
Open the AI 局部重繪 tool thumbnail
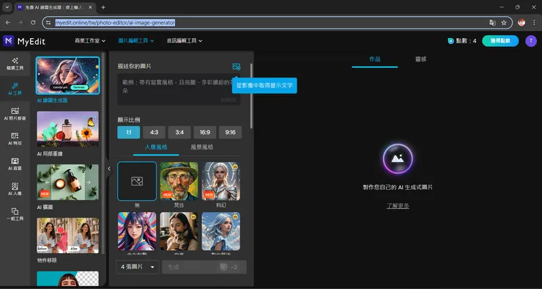(x=67, y=129)
